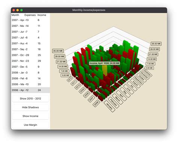Screen dimensions: 178x144
Task: Select income value 18 in September 2007 row
Action: coord(39,49)
